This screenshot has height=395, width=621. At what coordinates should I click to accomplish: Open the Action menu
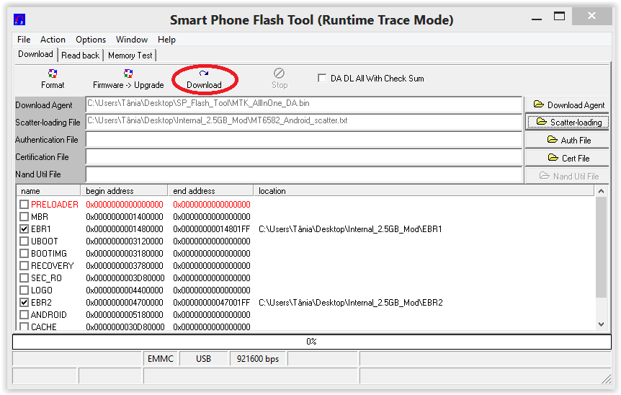tap(53, 40)
